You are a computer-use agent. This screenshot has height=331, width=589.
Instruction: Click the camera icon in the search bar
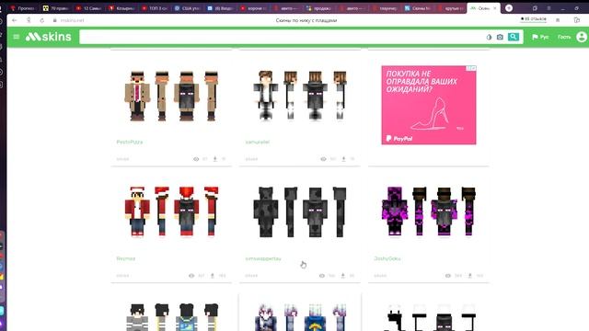(500, 37)
